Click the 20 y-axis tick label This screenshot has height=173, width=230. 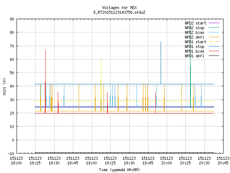[x=12, y=113]
